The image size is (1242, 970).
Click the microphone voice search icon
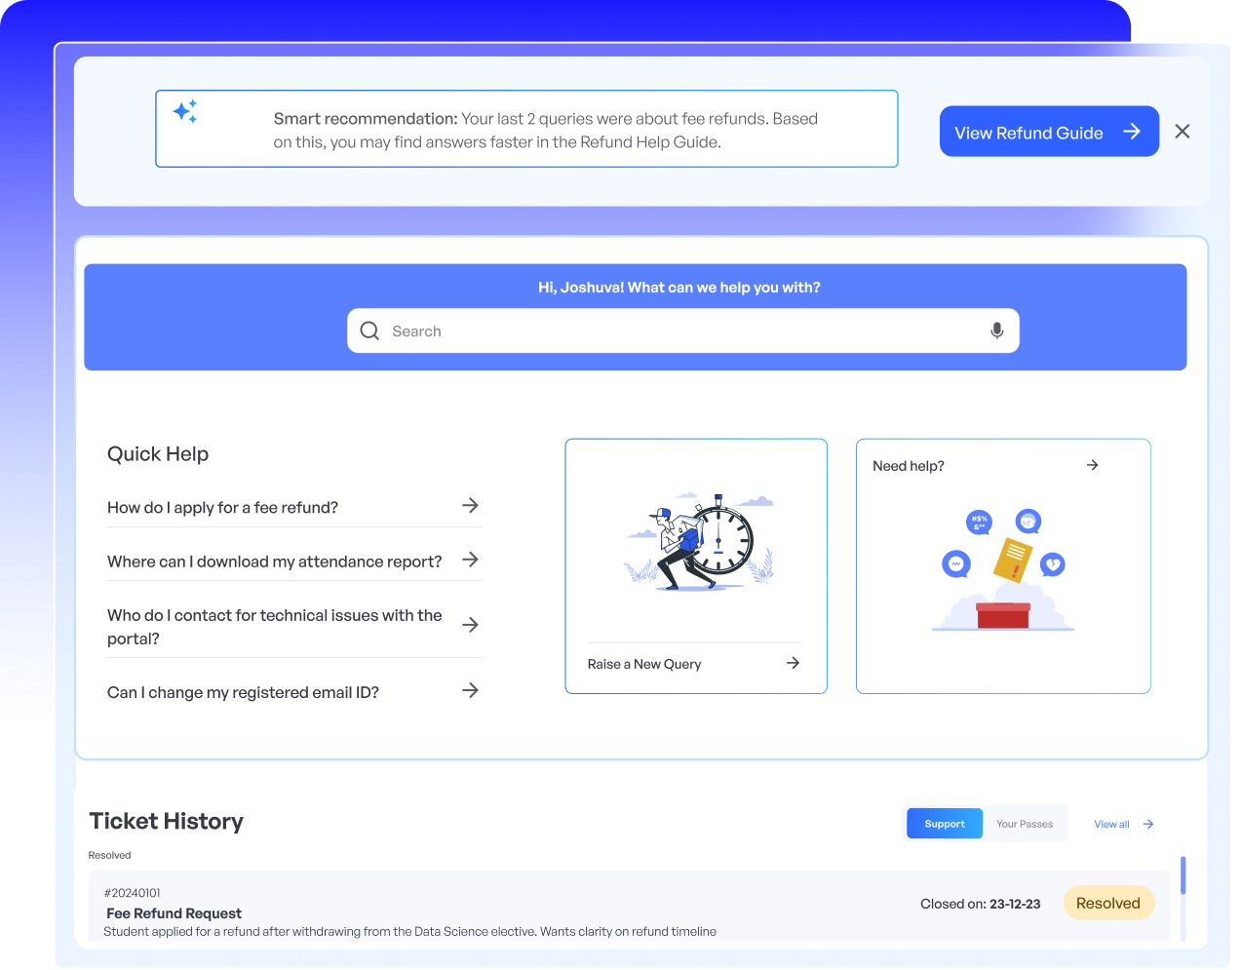click(996, 330)
